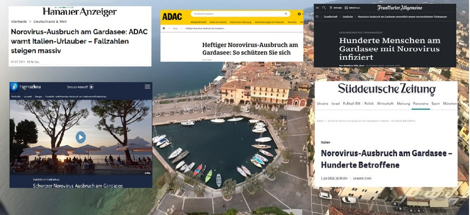Click the Süddeutsche Zeitung masthead logo
This screenshot has width=470, height=215.
387,89
